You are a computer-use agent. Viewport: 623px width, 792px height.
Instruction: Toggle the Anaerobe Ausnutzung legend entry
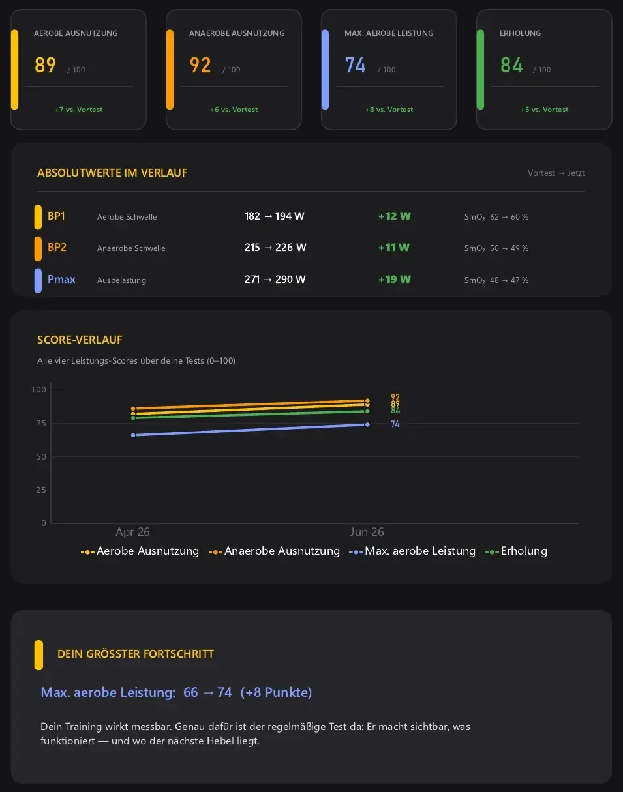(x=274, y=551)
